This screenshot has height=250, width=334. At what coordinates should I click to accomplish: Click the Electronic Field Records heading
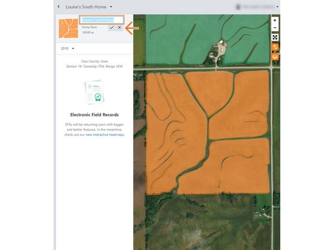pos(94,115)
